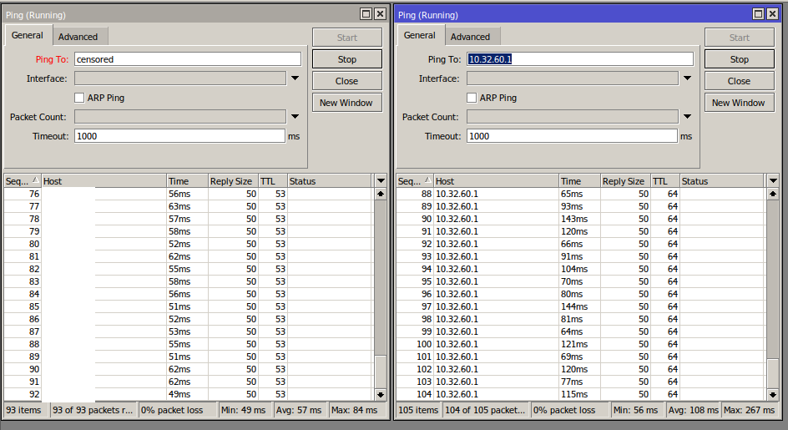Click scroll up arrow in left table
The height and width of the screenshot is (430, 788).
click(x=381, y=194)
